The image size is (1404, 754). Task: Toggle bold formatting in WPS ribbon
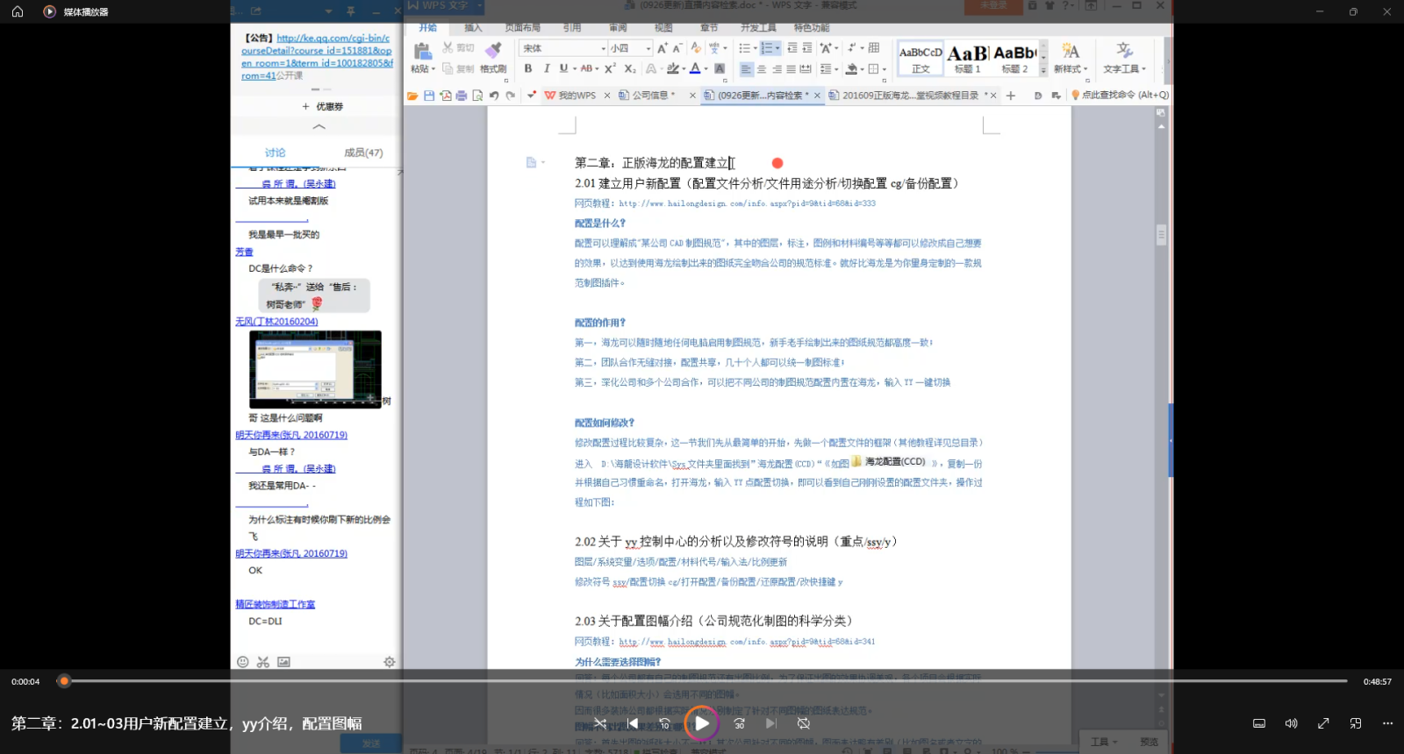click(x=528, y=68)
